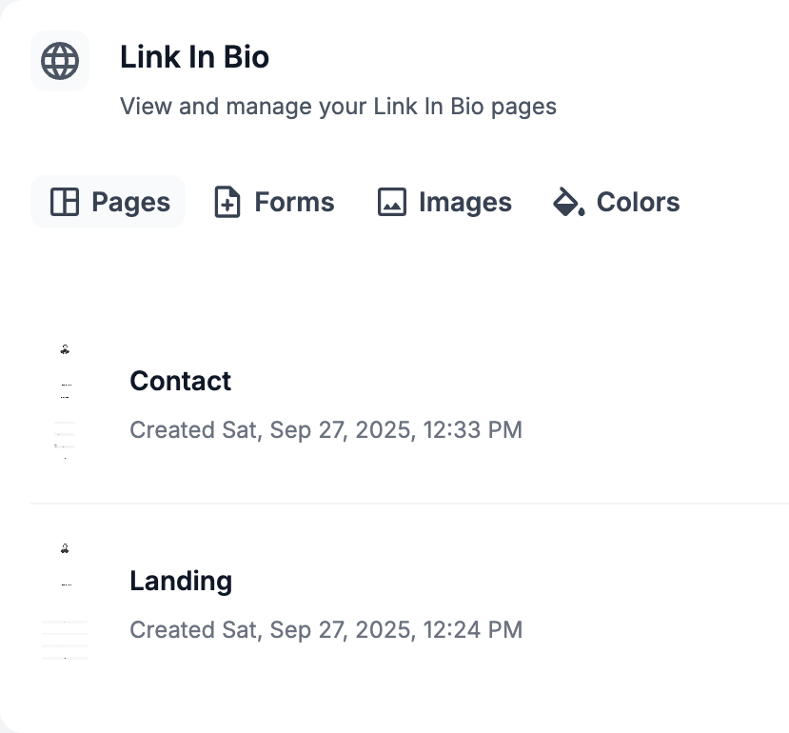The width and height of the screenshot is (789, 733).
Task: Click the Contact page creation date
Action: (x=325, y=429)
